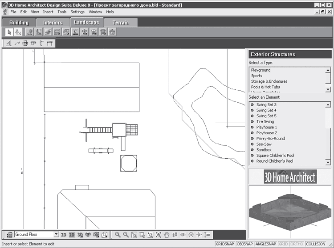
Task: Click the text annotation tool icon
Action: (9, 44)
